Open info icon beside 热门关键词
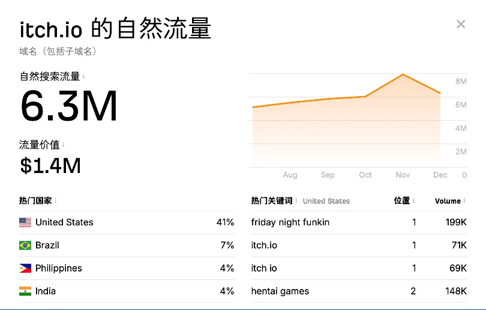486x310 pixels. pyautogui.click(x=296, y=201)
